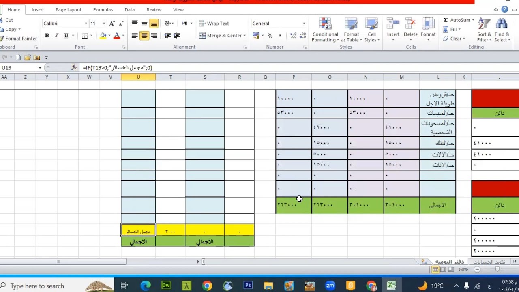Click the Grow Font icon
Viewport: 519px width, 292px height.
click(x=112, y=24)
